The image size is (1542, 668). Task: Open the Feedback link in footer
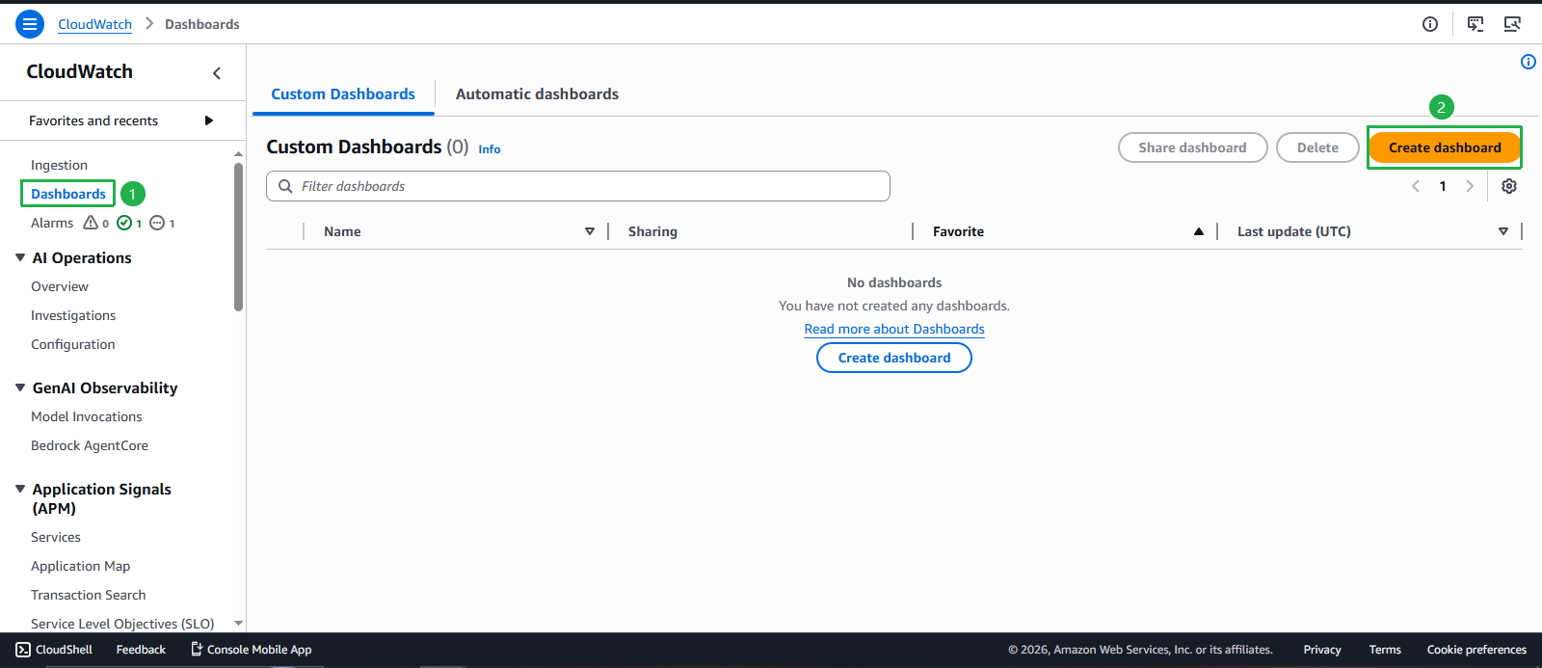[x=141, y=650]
